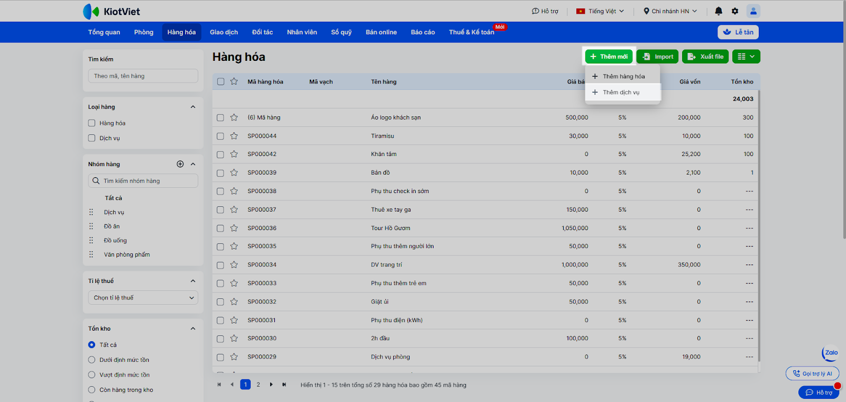Select the Tất cả group item

[x=113, y=198]
